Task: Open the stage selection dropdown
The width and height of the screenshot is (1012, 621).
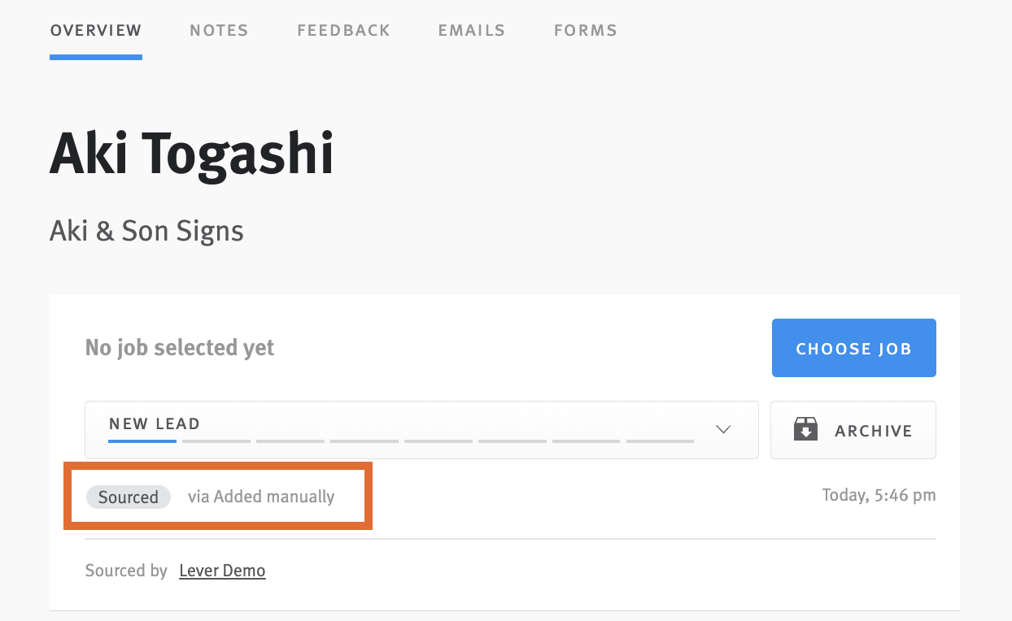Action: coord(421,429)
